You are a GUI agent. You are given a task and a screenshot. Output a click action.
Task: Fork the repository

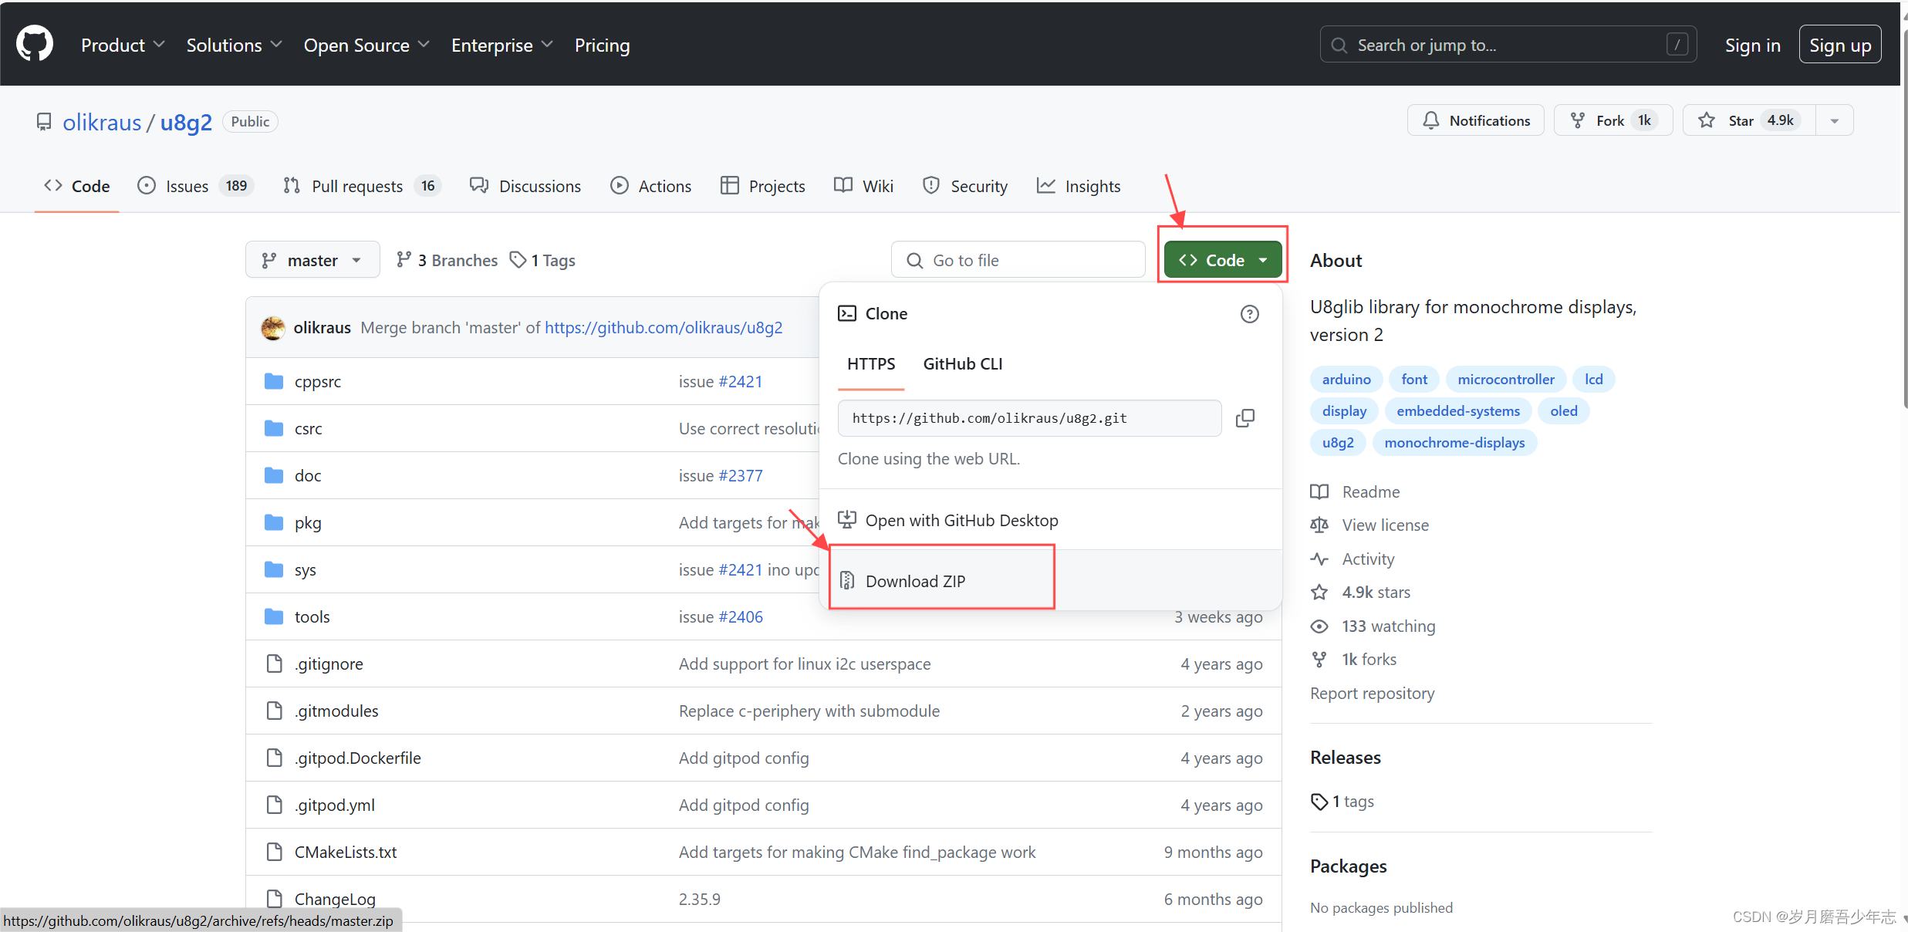(1613, 120)
